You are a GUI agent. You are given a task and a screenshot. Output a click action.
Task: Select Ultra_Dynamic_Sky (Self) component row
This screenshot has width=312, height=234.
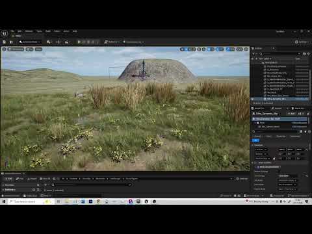279,119
